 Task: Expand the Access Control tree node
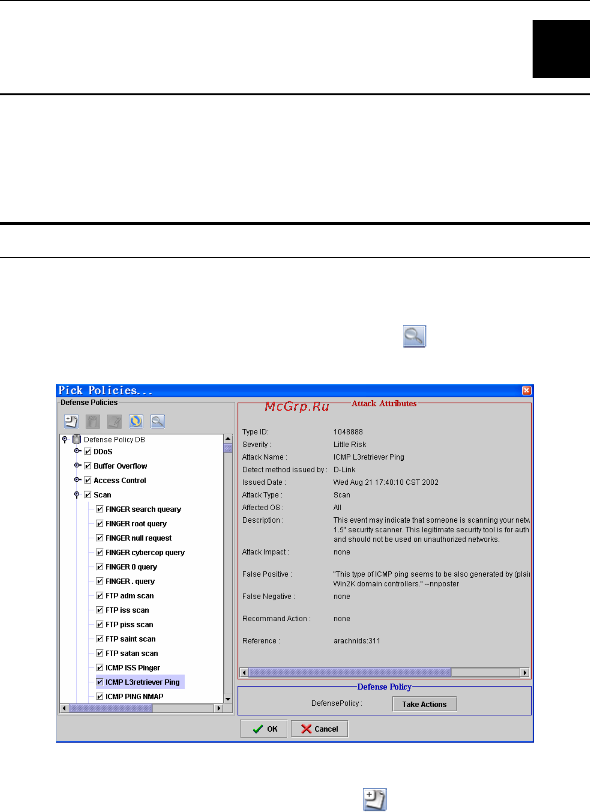(x=77, y=479)
